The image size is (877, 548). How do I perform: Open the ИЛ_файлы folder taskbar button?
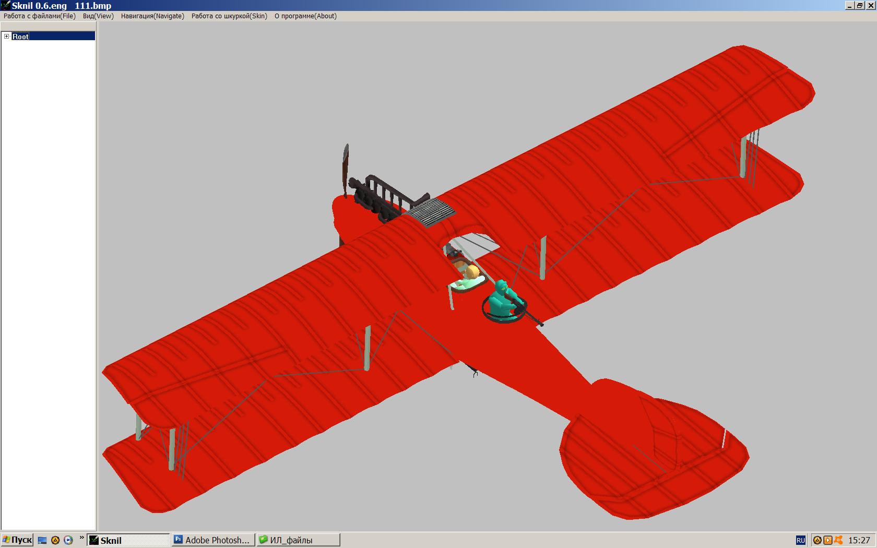pyautogui.click(x=298, y=540)
